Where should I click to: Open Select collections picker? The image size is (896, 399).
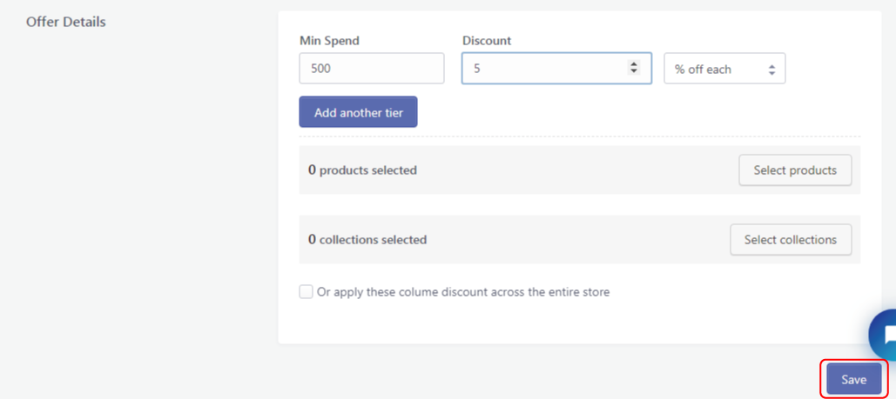(790, 240)
